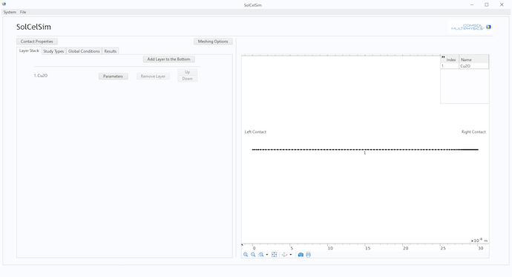Click the zoom out icon under the plot
Viewport: 512px width, 277px height.
pyautogui.click(x=253, y=255)
